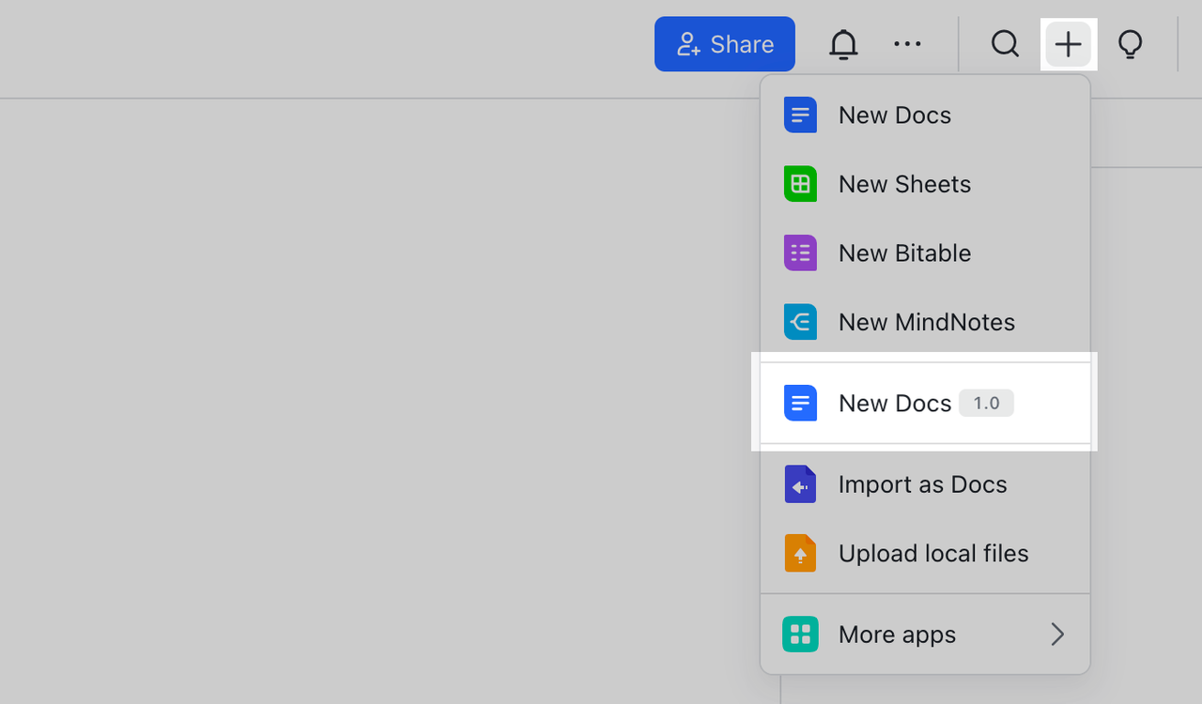The height and width of the screenshot is (704, 1202).
Task: Click the search magnifier icon
Action: [x=1005, y=44]
